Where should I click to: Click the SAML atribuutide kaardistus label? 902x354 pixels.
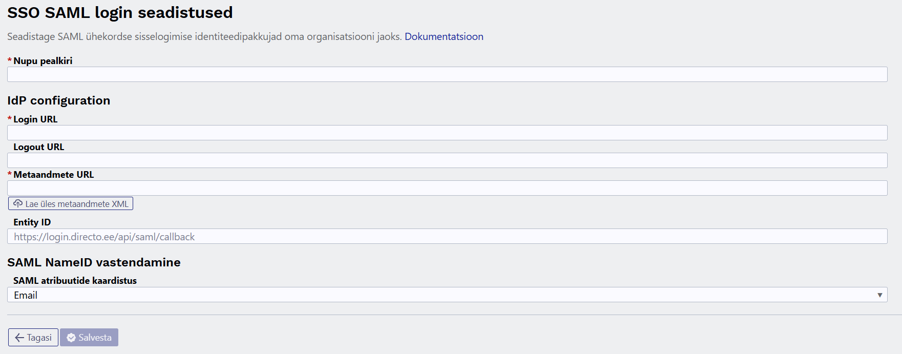[x=75, y=281]
